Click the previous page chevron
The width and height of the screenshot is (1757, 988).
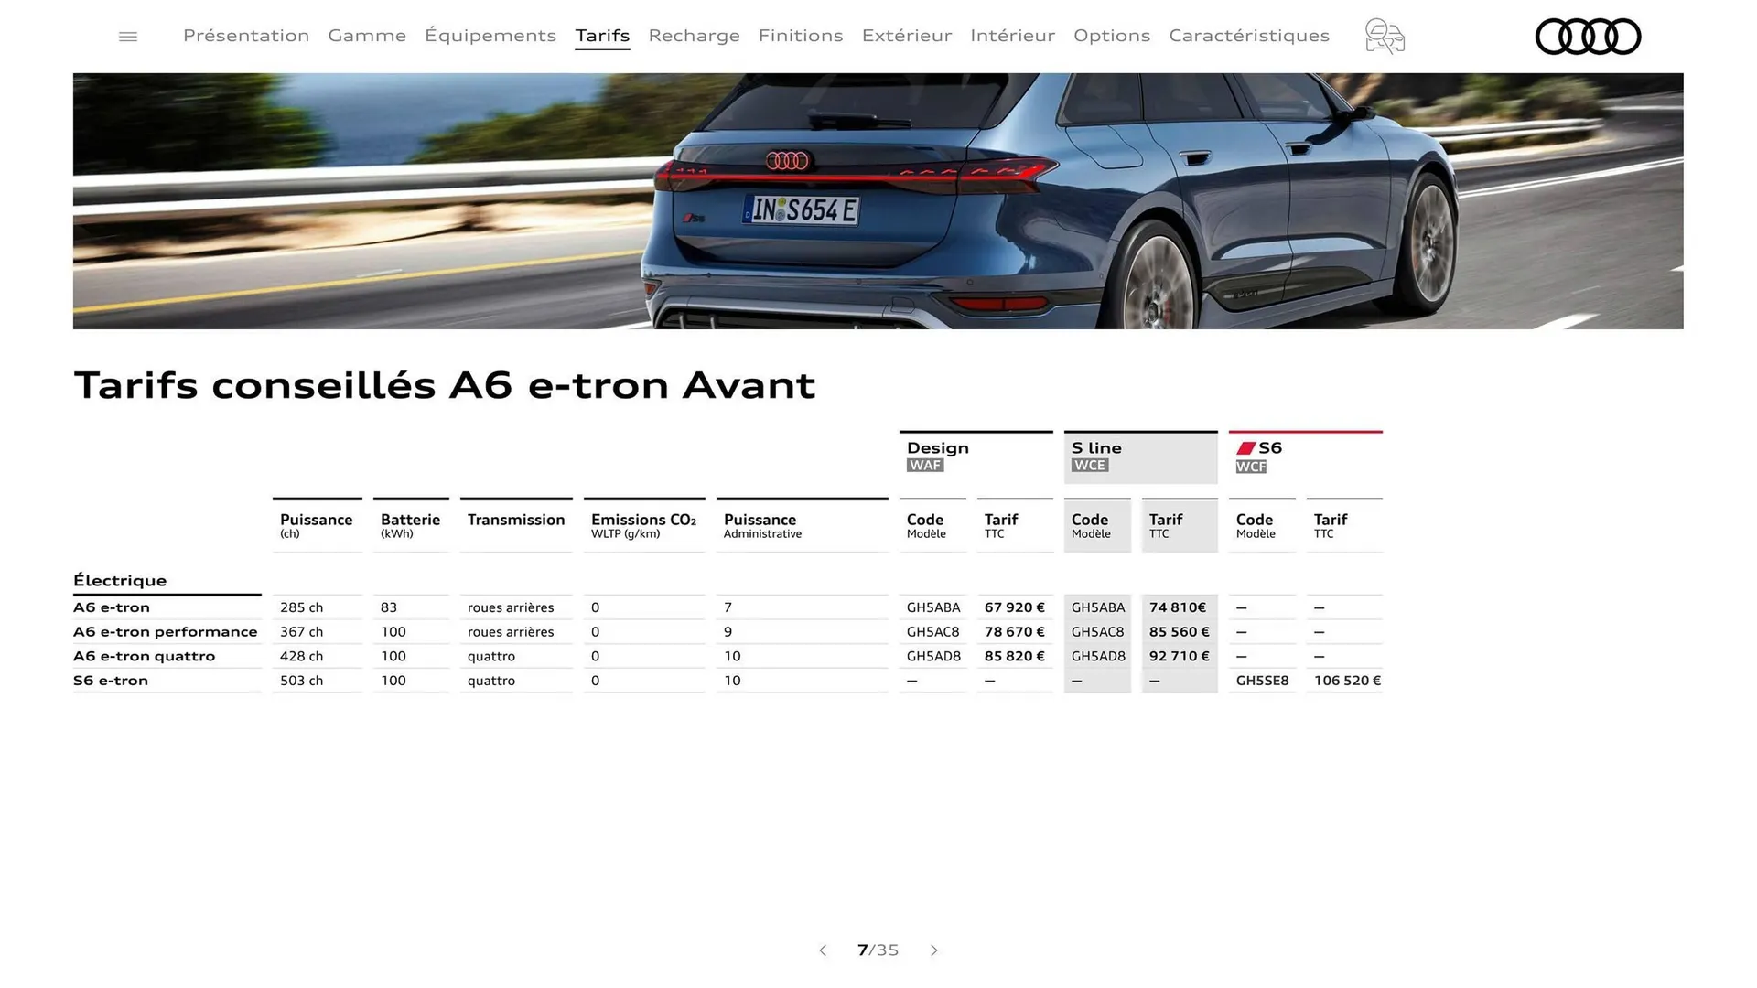click(x=823, y=950)
